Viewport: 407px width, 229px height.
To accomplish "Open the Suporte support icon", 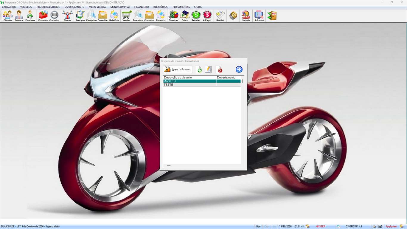I will tap(246, 16).
